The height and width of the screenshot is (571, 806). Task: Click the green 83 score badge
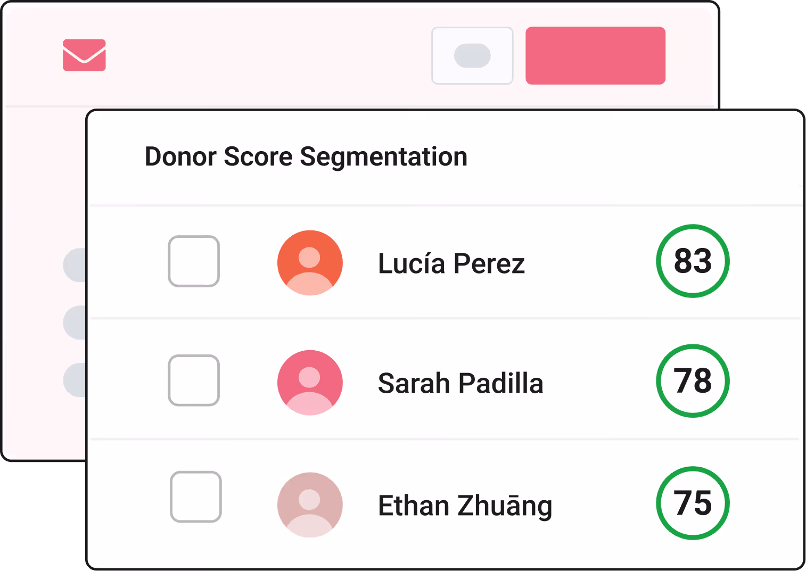(x=693, y=261)
